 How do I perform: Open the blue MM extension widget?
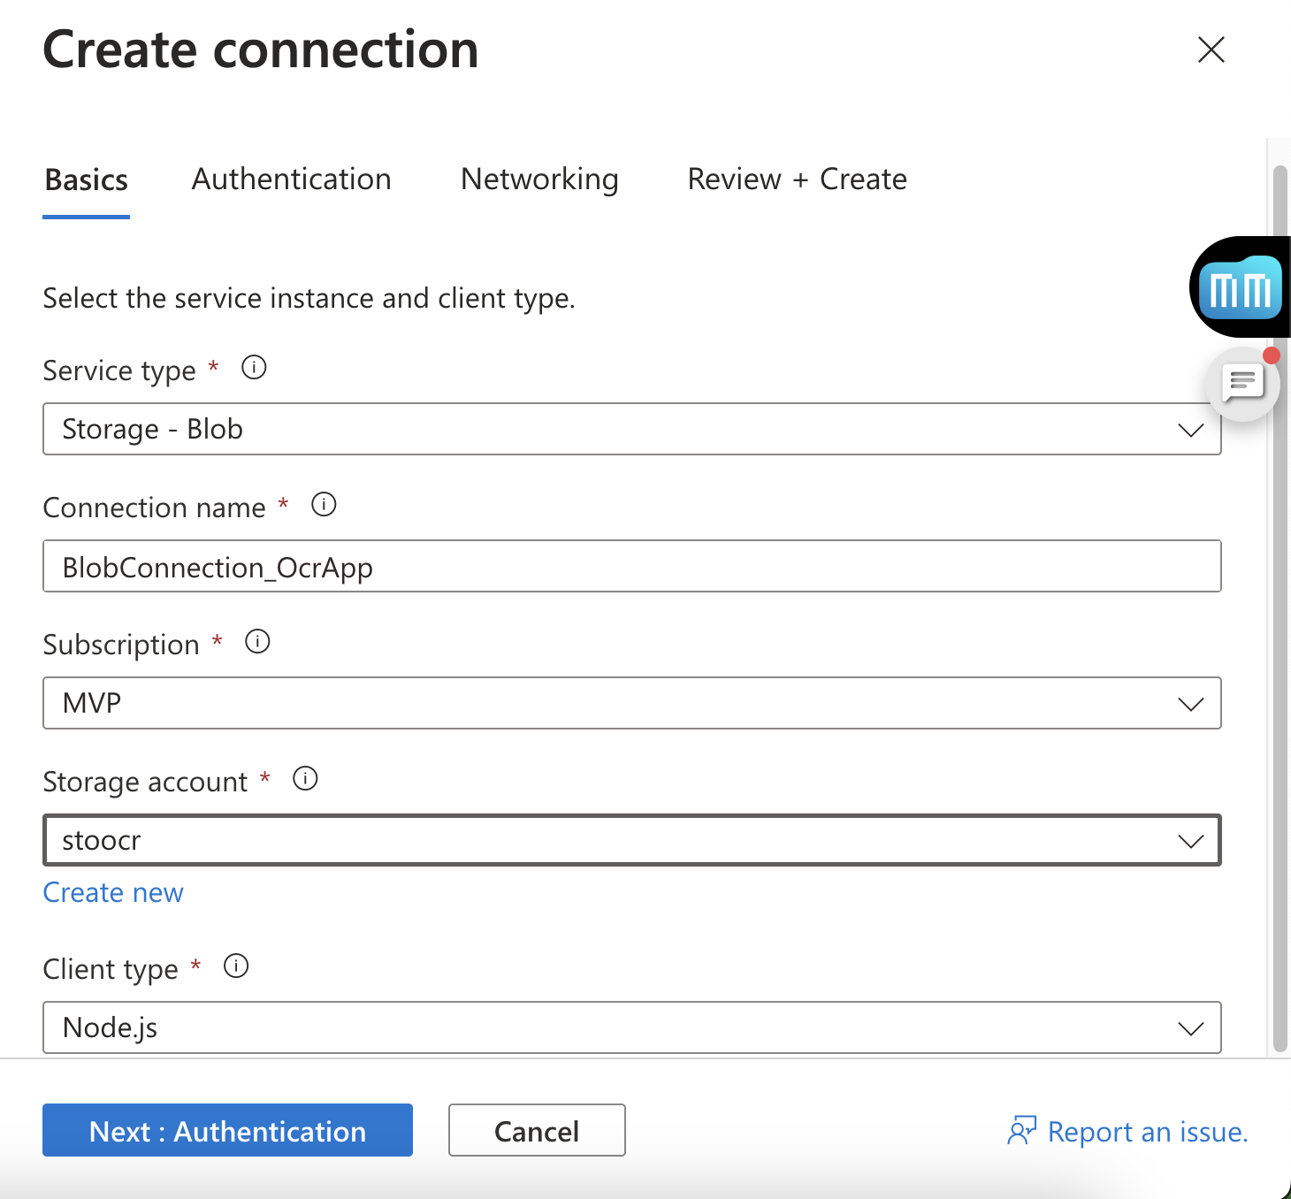pyautogui.click(x=1241, y=287)
